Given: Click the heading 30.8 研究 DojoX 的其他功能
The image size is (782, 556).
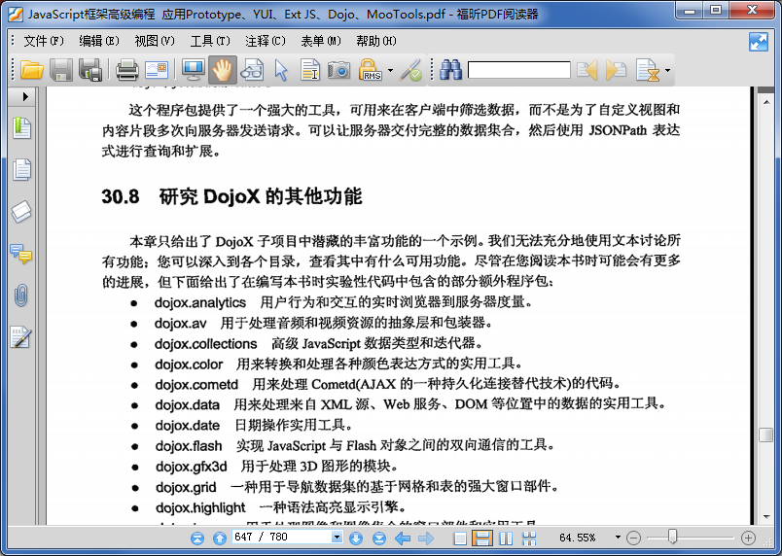Looking at the screenshot, I should coord(231,196).
